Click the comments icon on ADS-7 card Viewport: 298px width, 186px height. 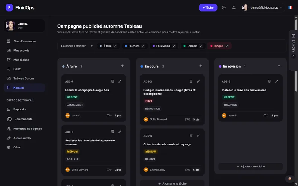108,115
